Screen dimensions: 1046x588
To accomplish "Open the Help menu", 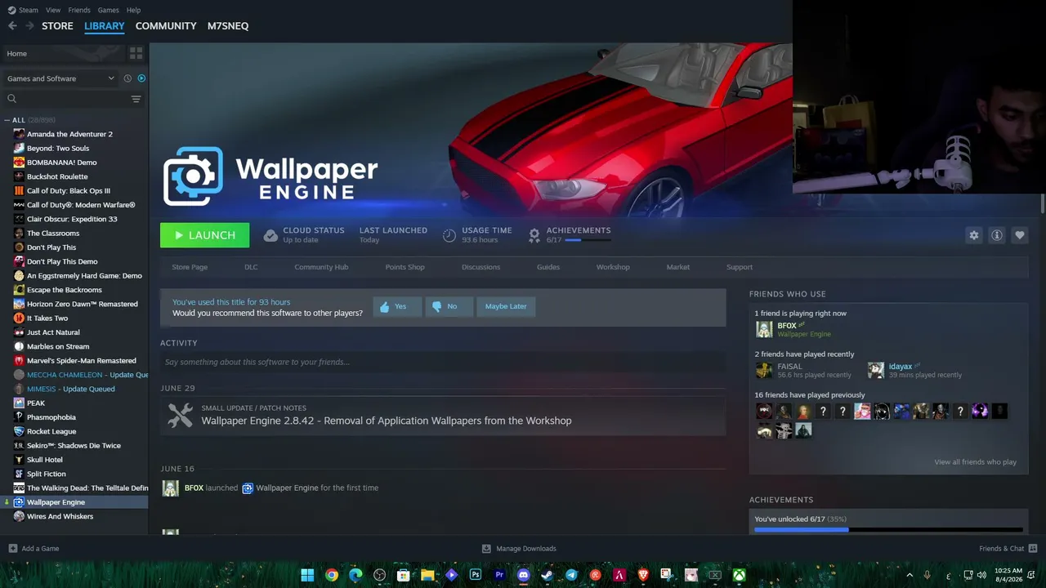I will click(134, 10).
